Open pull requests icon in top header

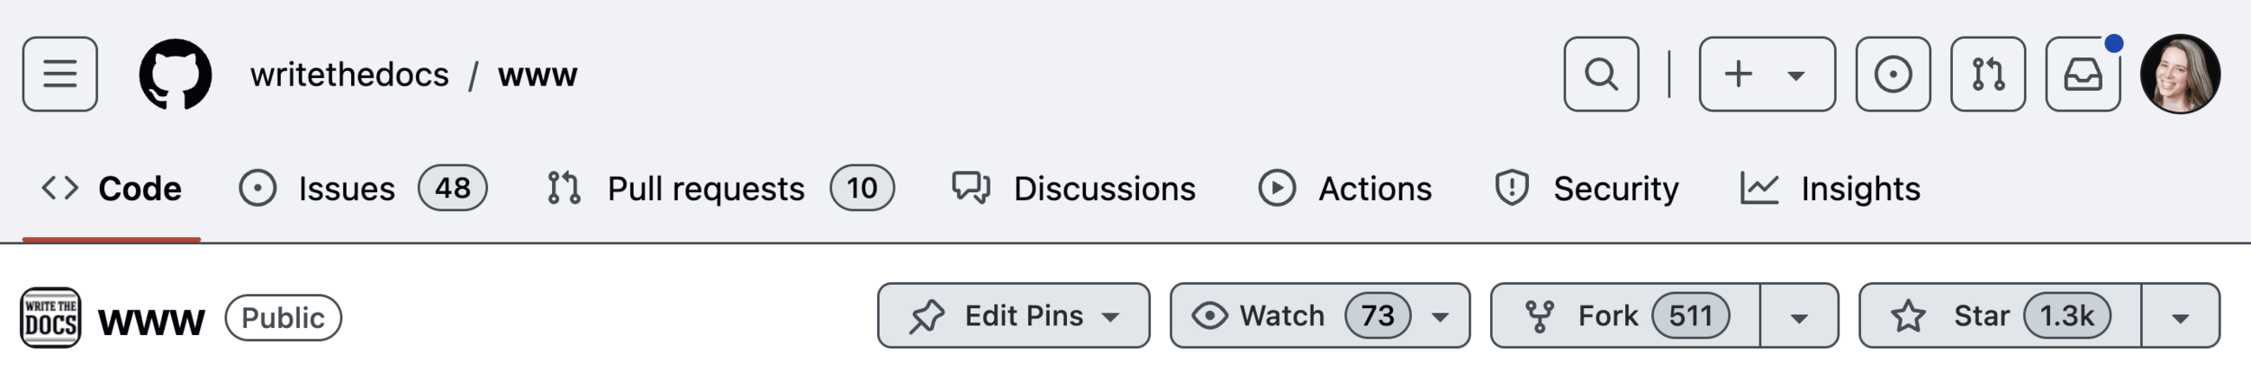pyautogui.click(x=1988, y=74)
